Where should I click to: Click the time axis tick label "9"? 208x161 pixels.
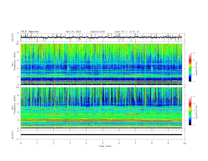(x=168, y=143)
